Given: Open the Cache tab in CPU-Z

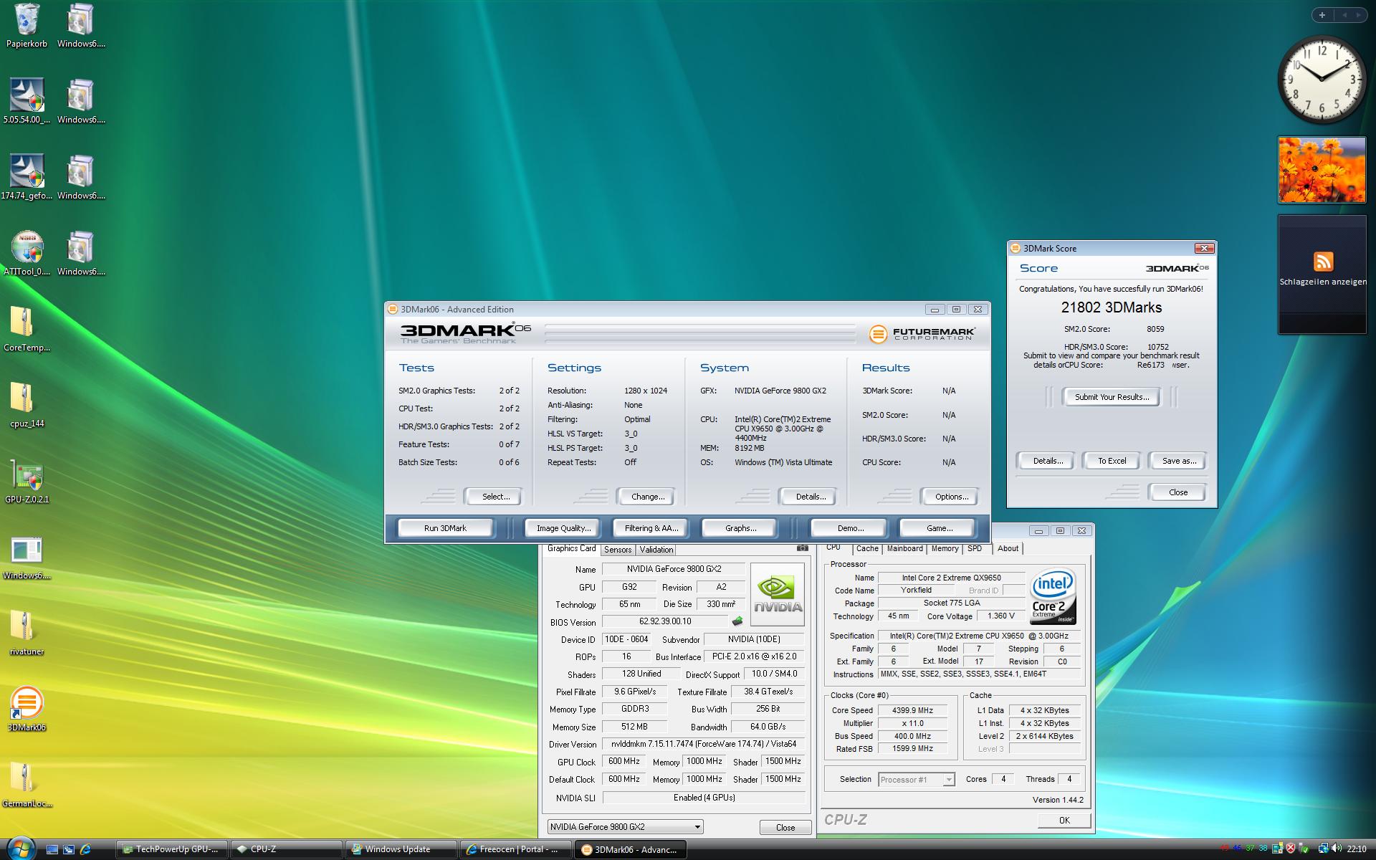Looking at the screenshot, I should 866,549.
